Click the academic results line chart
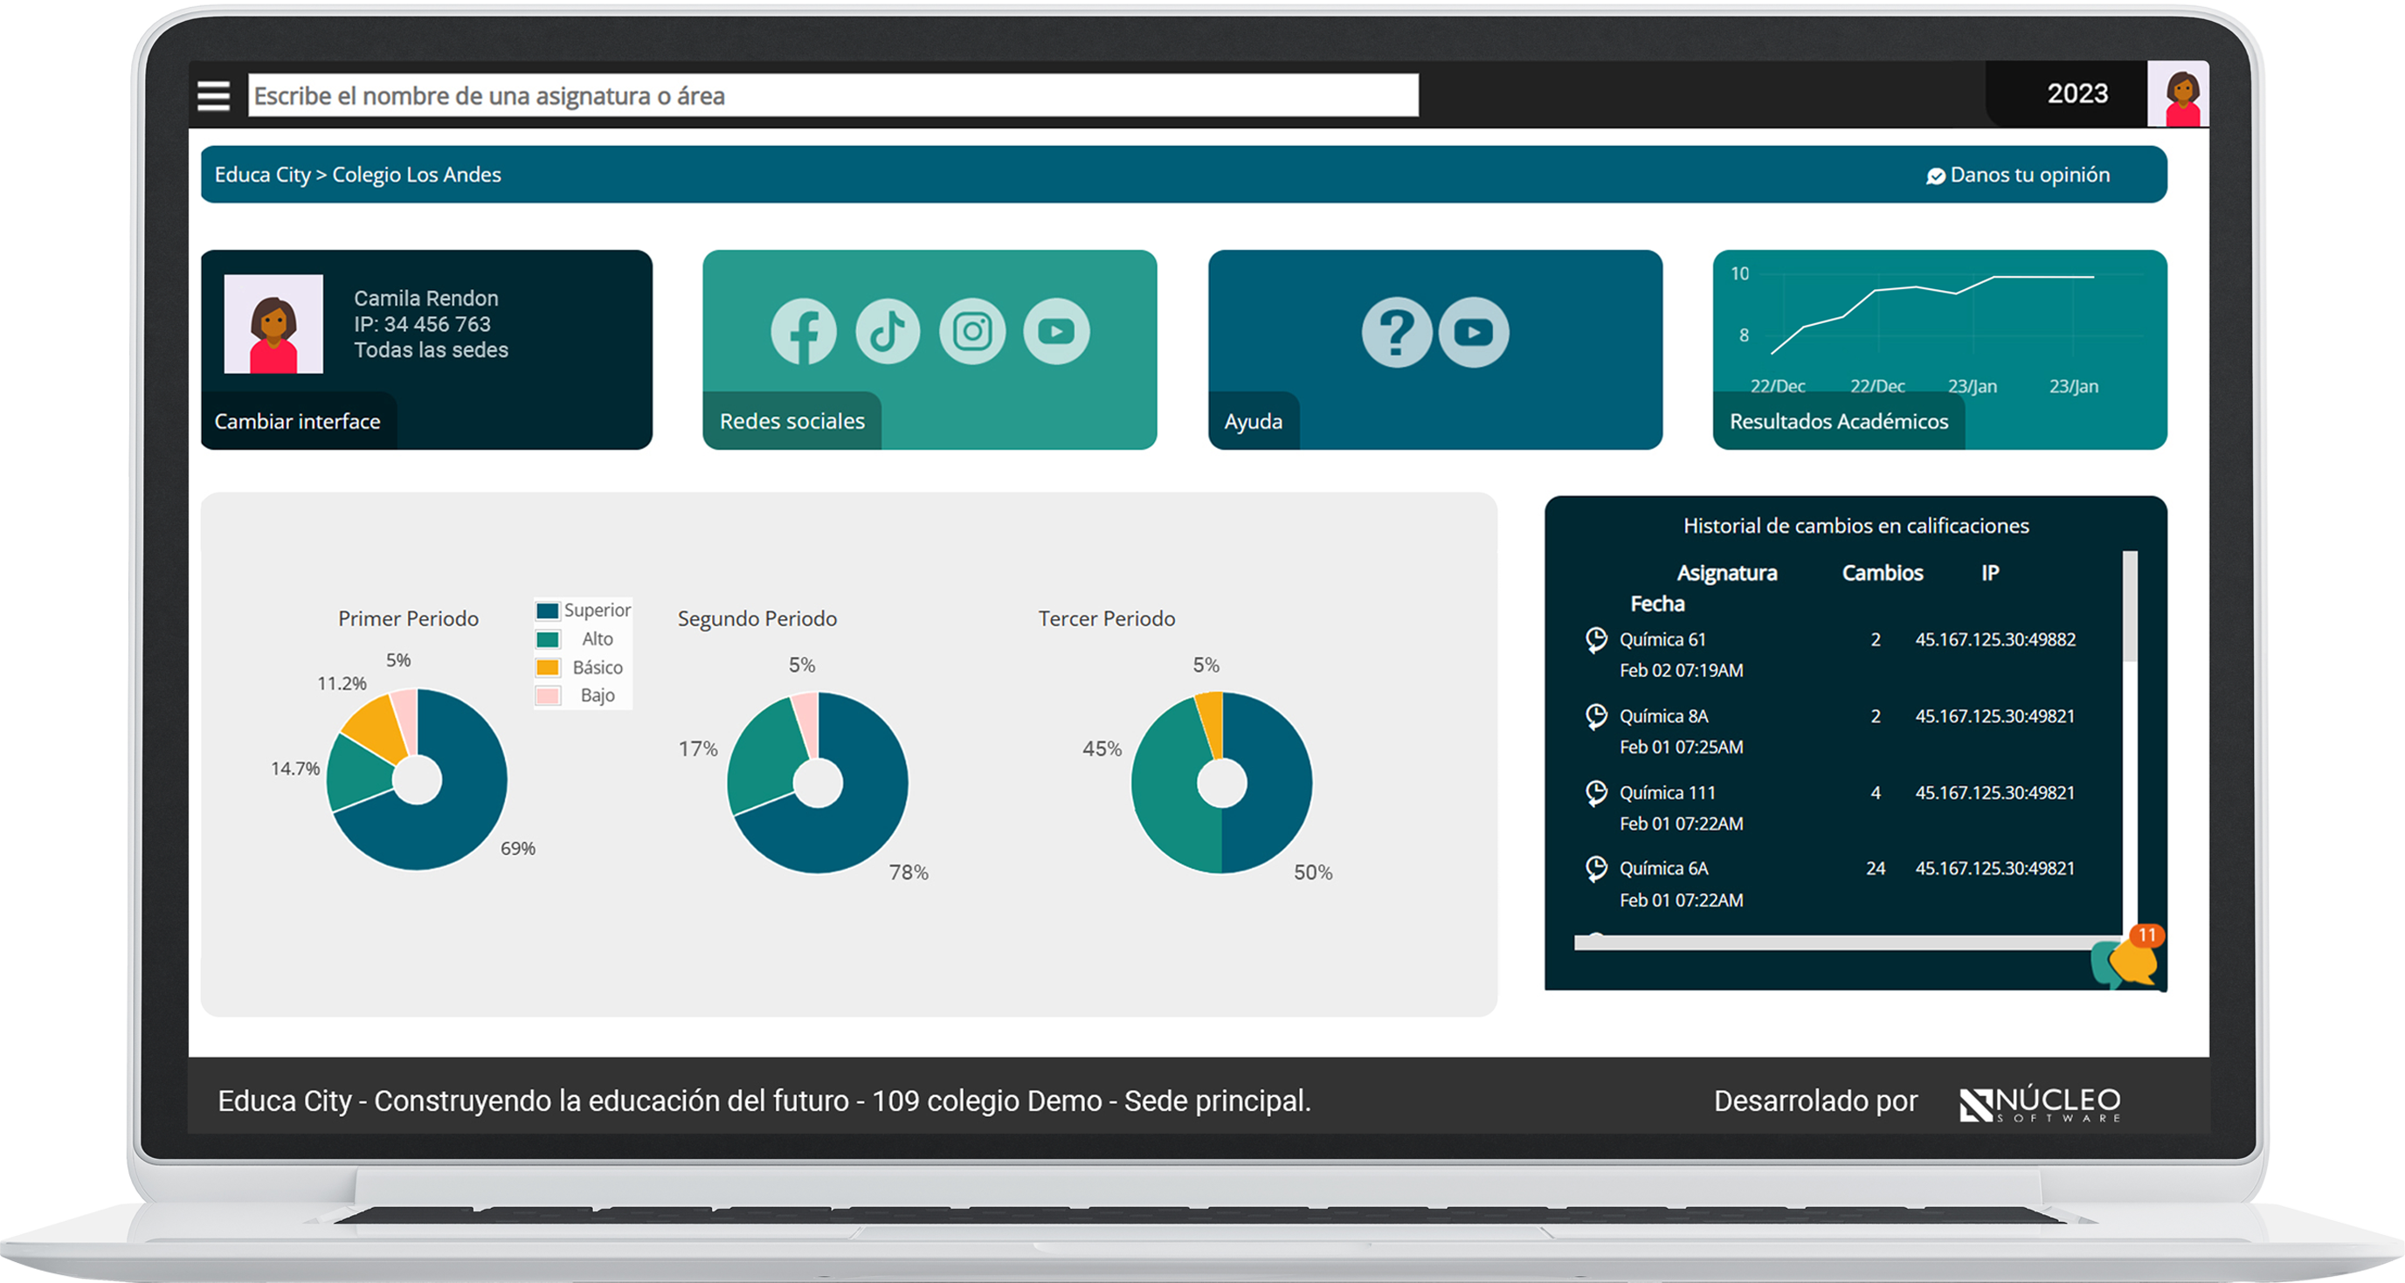2405x1283 pixels. click(1934, 315)
